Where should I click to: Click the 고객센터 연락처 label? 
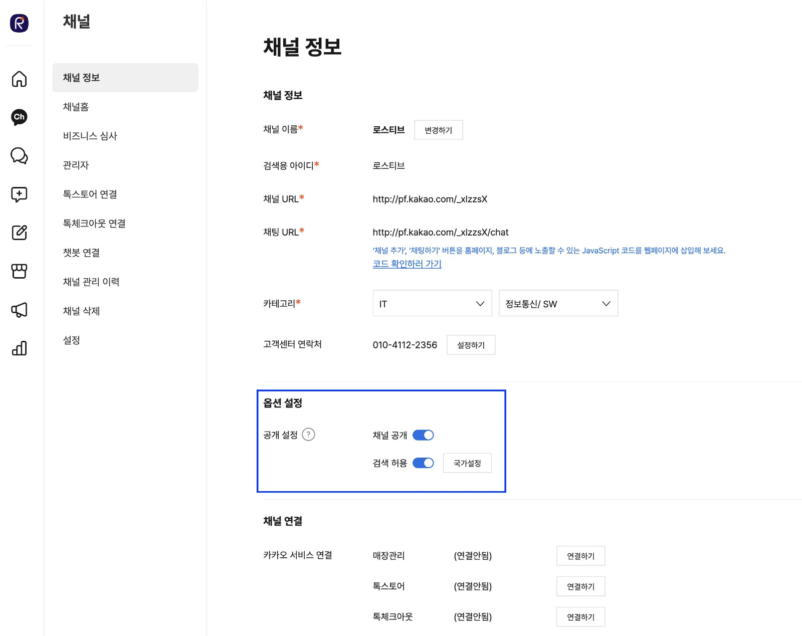(293, 344)
